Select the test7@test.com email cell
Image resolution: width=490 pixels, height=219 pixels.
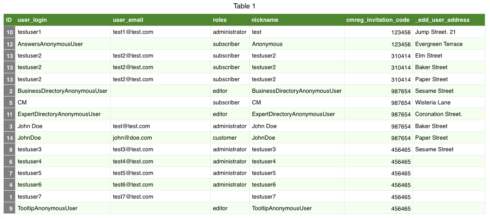[133, 197]
